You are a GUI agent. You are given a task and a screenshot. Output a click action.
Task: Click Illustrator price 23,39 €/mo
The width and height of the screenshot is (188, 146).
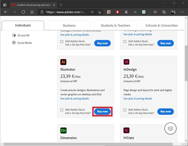click(70, 76)
